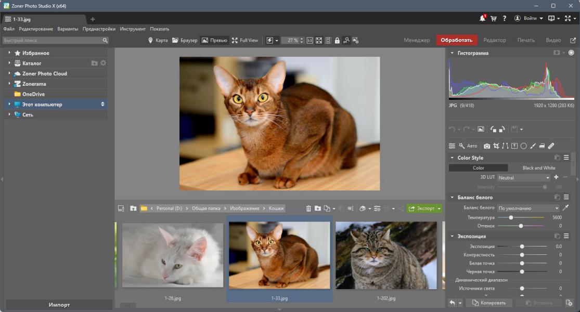
Task: Open the Файл menu
Action: click(x=9, y=29)
